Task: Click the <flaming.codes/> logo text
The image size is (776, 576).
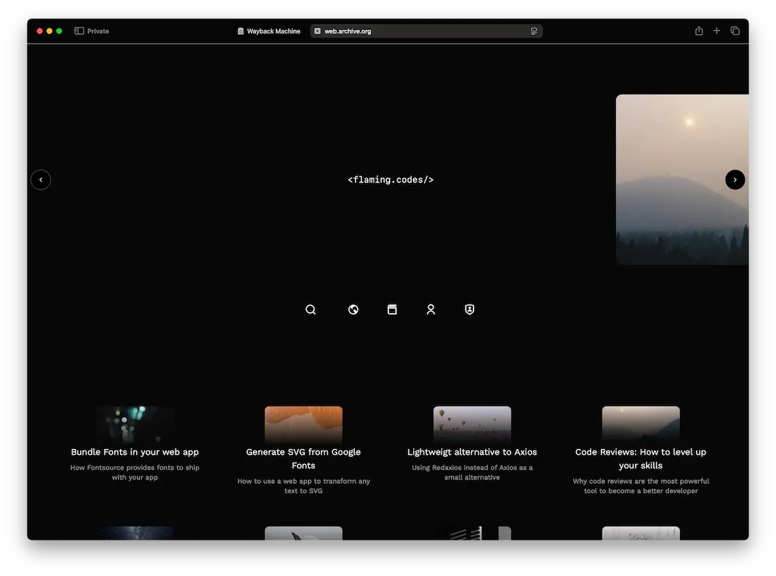Action: tap(391, 179)
